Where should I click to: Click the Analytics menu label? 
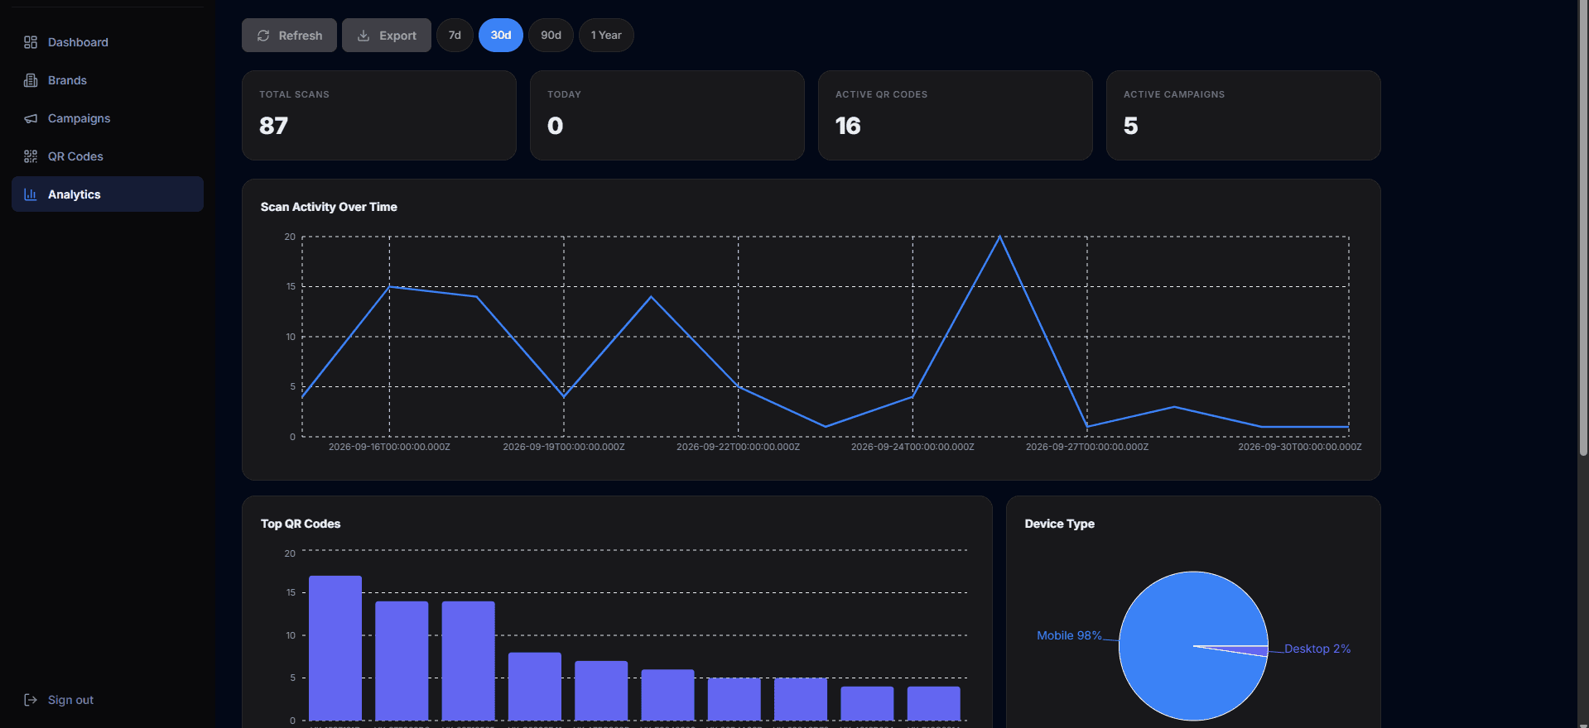(x=74, y=194)
